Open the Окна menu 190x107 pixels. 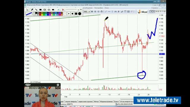pyautogui.click(x=107, y=8)
